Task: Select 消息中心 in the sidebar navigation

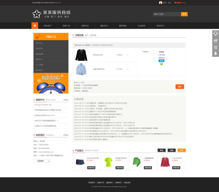Action: pyautogui.click(x=51, y=59)
